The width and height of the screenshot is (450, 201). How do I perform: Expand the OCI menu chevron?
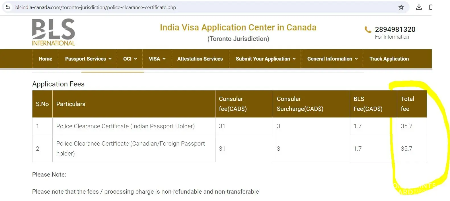135,59
